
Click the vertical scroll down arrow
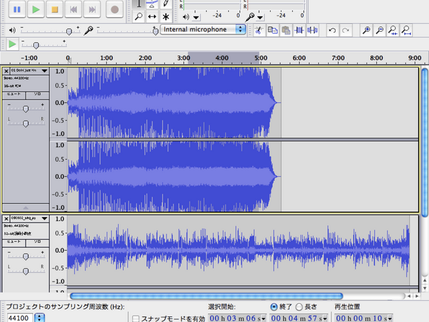pyautogui.click(x=425, y=288)
